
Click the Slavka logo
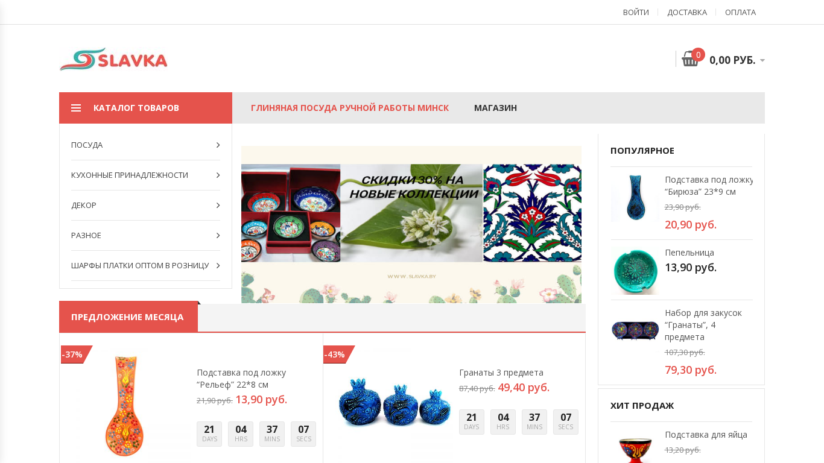[x=113, y=59]
